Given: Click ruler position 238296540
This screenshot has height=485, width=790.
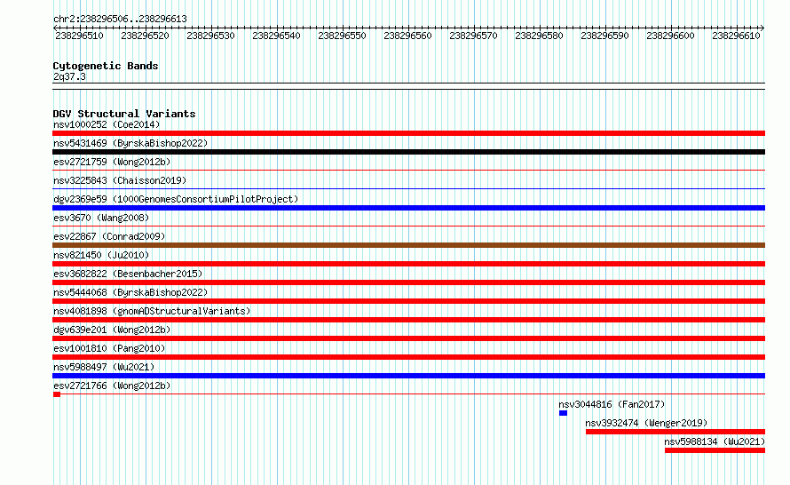Looking at the screenshot, I should [277, 36].
